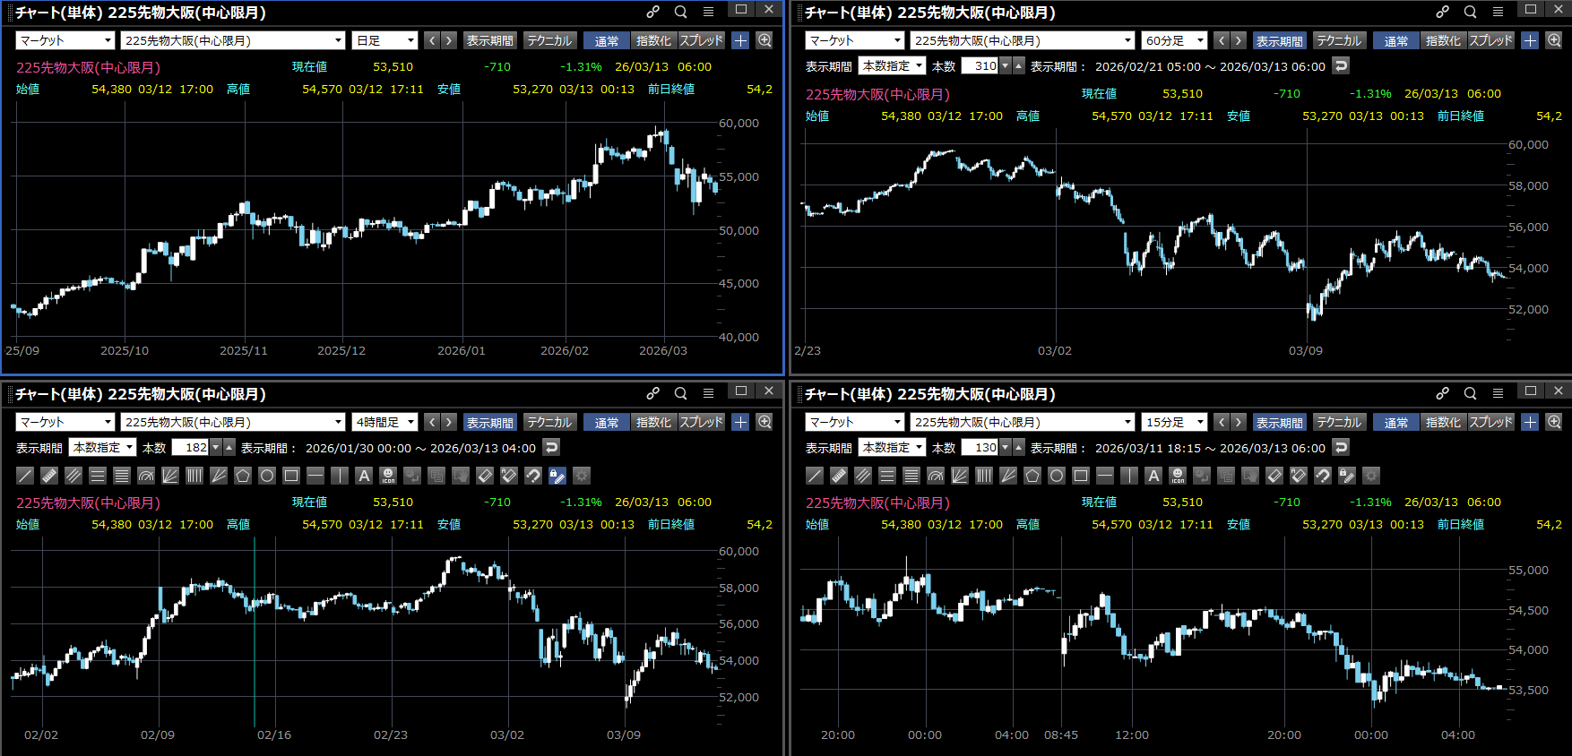
Task: Click the 本数 field showing 310
Action: pos(980,65)
